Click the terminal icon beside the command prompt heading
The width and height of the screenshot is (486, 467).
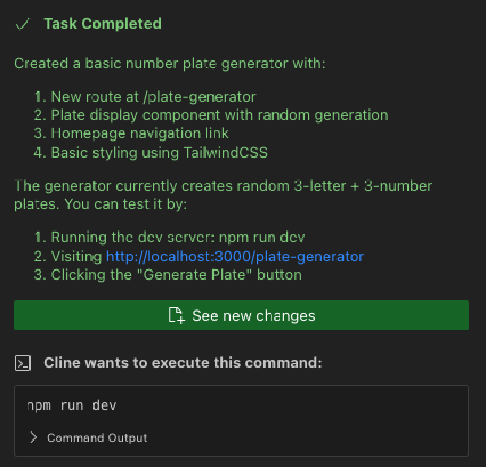[23, 363]
